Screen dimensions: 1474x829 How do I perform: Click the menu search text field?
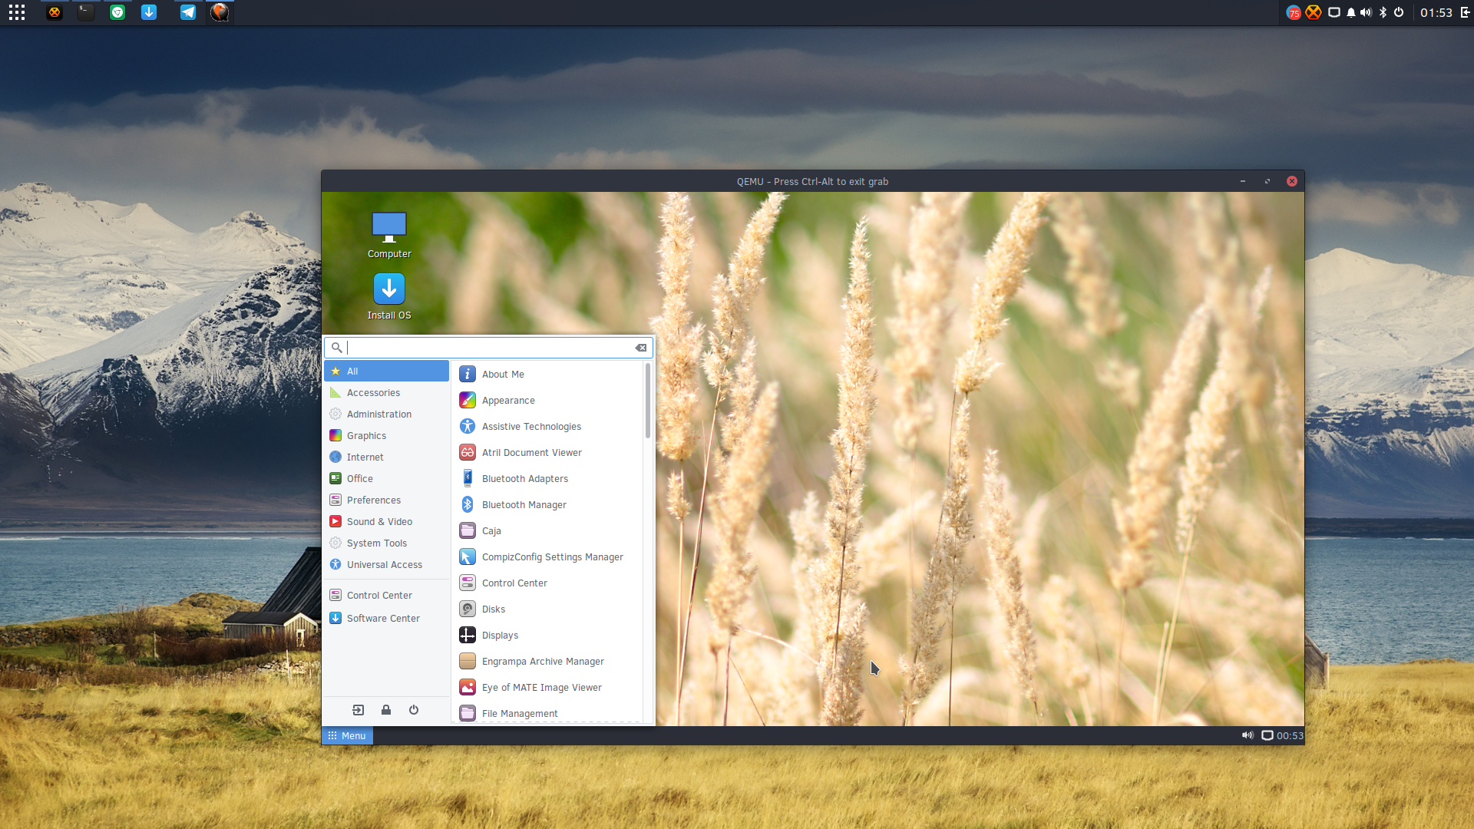489,348
